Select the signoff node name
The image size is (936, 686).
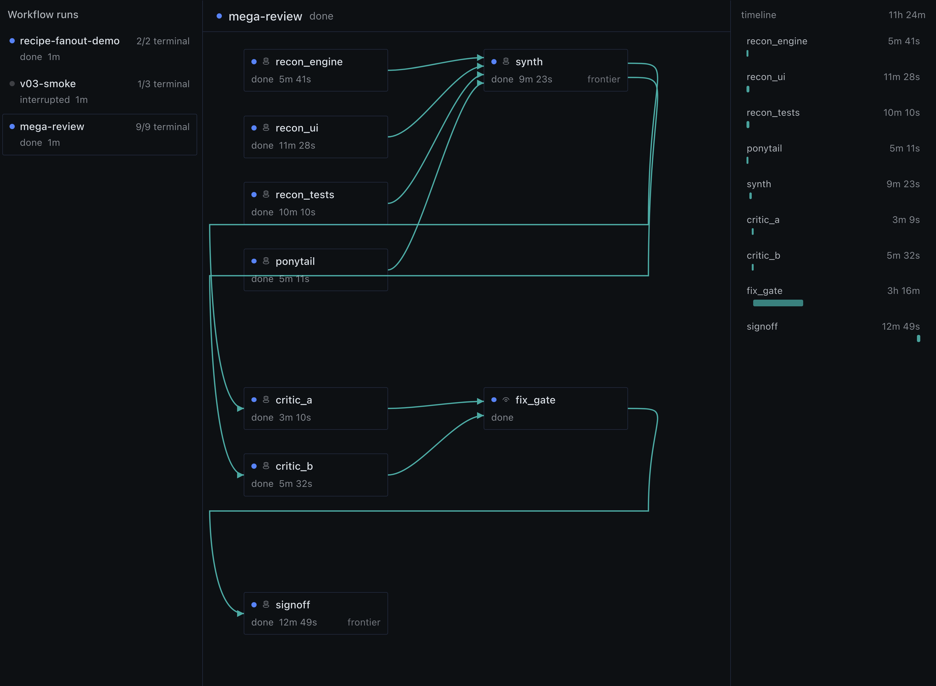(293, 605)
